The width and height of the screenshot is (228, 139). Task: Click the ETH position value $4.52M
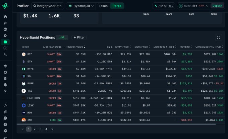tap(81, 62)
